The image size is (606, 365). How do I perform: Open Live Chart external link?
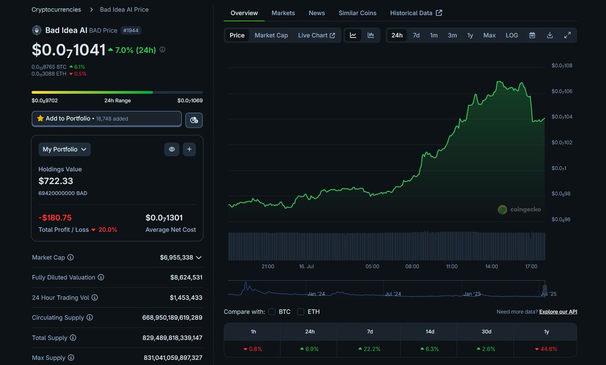[317, 35]
